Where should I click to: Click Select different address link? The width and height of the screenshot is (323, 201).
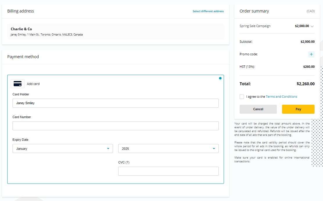tap(208, 11)
